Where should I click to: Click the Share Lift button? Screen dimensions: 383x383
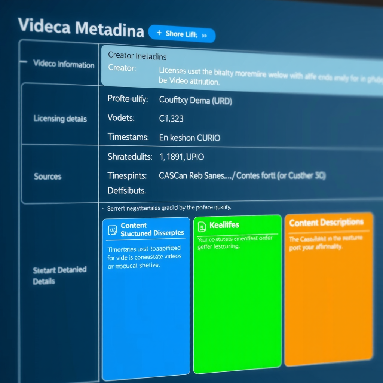[x=182, y=34]
